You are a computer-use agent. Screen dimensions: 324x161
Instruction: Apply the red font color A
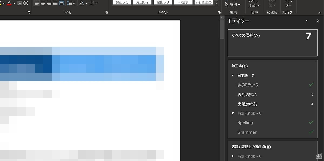coord(9,3)
